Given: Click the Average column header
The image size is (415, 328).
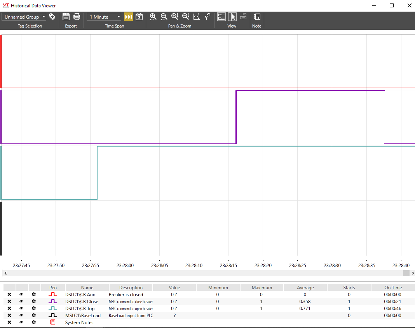Looking at the screenshot, I should click(x=305, y=288).
